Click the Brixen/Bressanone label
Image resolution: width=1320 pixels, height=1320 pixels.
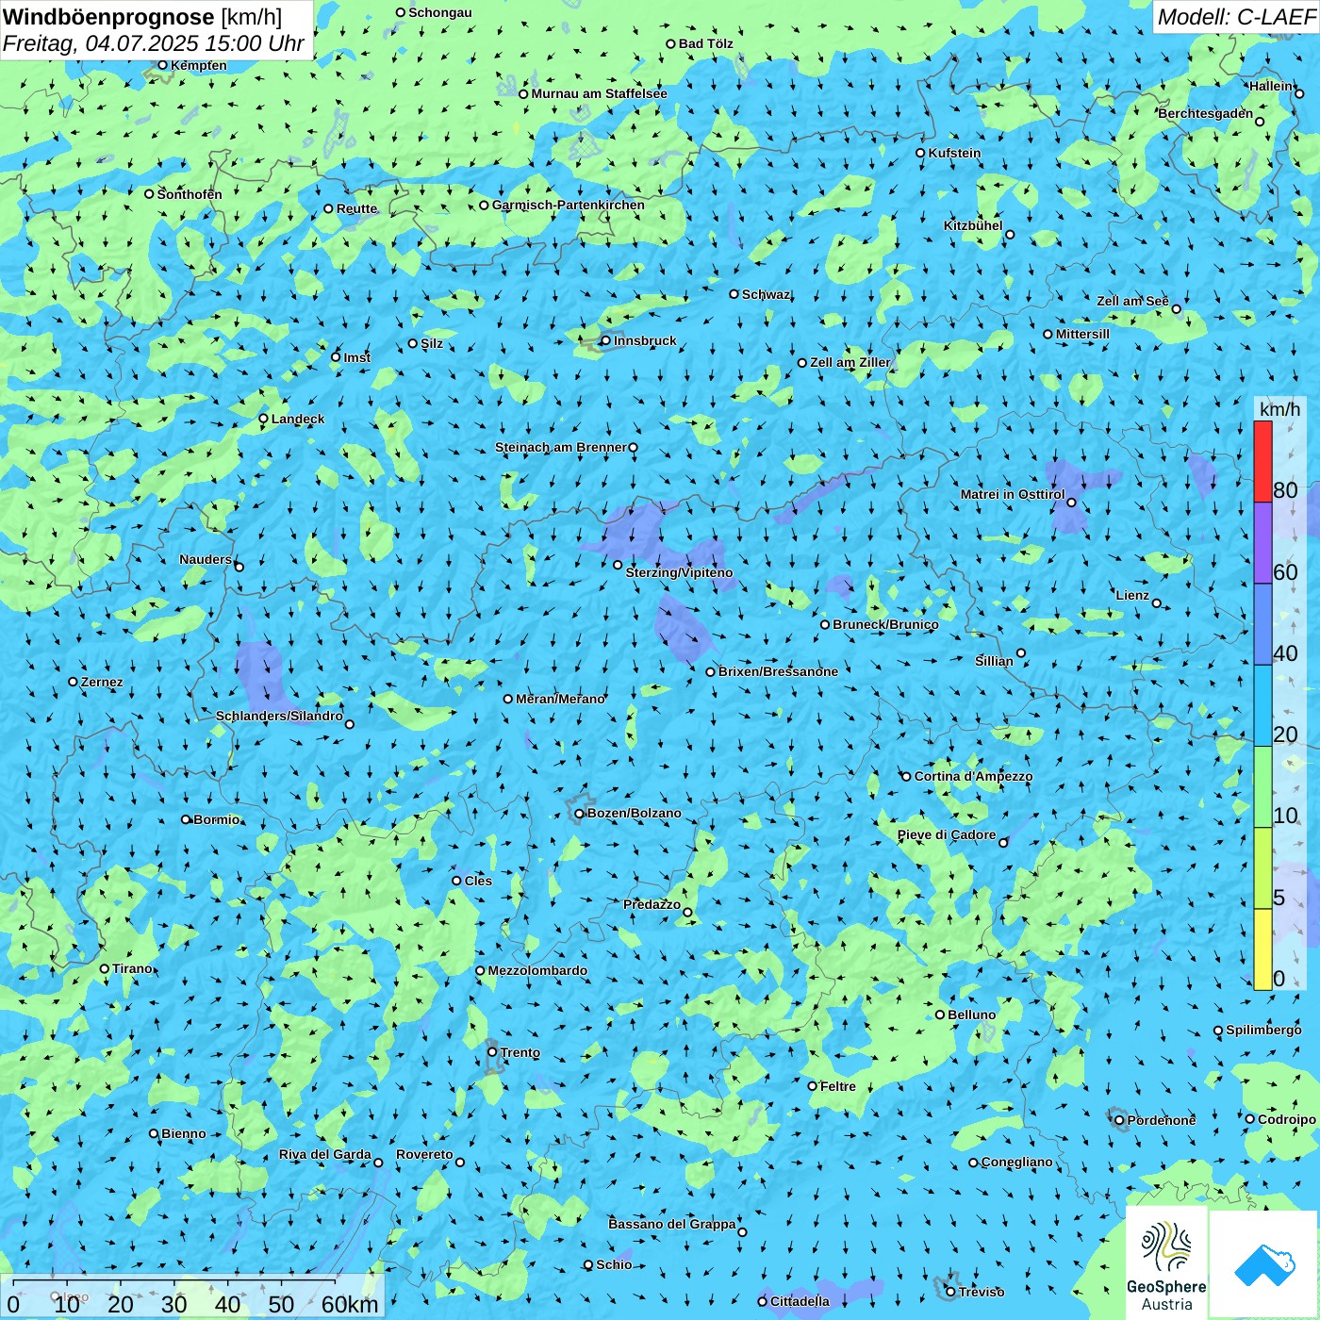778,671
